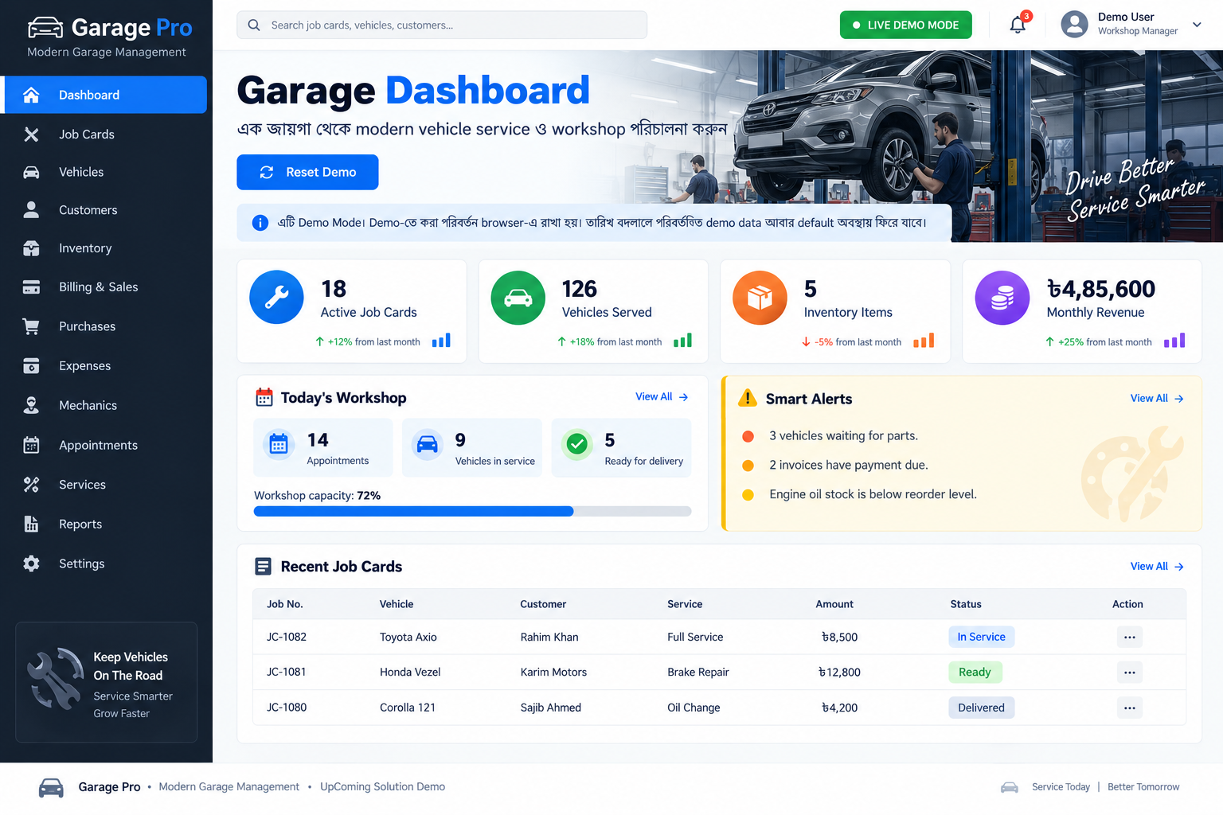Open View All for Recent Job Cards
The image size is (1223, 815).
[1157, 566]
